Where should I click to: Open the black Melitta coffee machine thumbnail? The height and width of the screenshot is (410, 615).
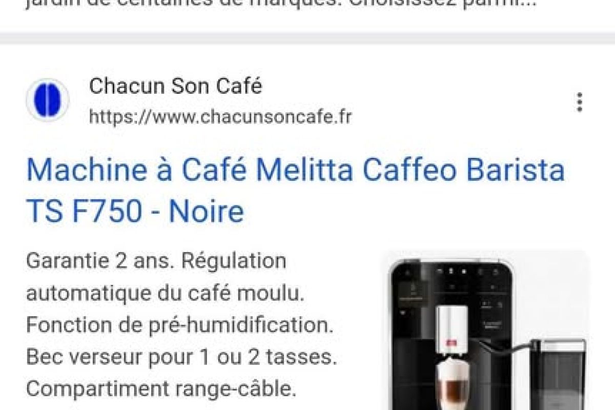coord(485,330)
